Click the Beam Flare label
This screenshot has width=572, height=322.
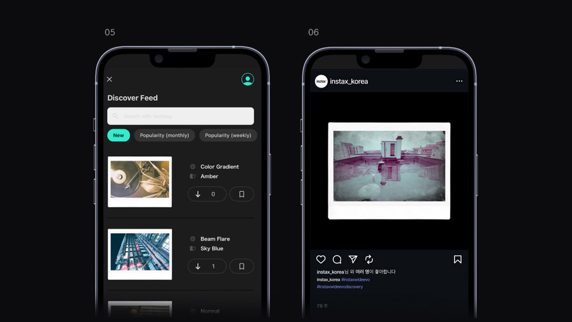(215, 239)
